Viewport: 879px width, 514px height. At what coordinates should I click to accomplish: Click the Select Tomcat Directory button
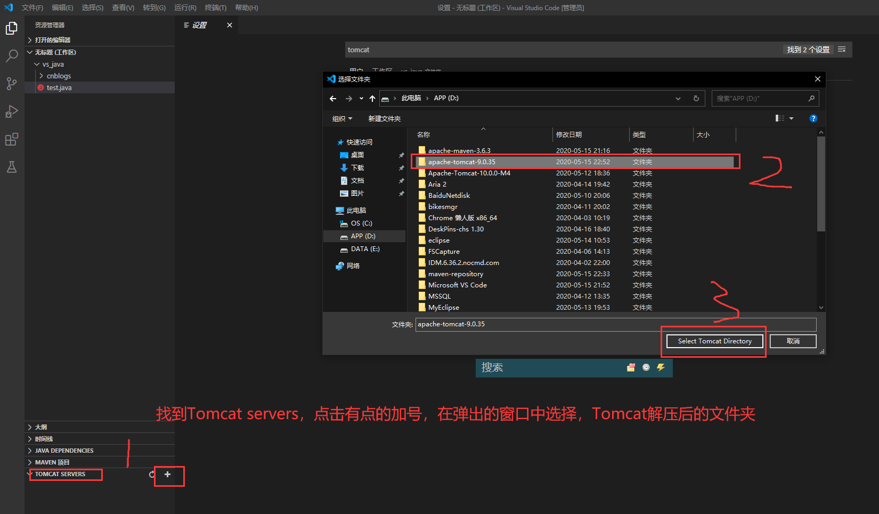point(714,341)
